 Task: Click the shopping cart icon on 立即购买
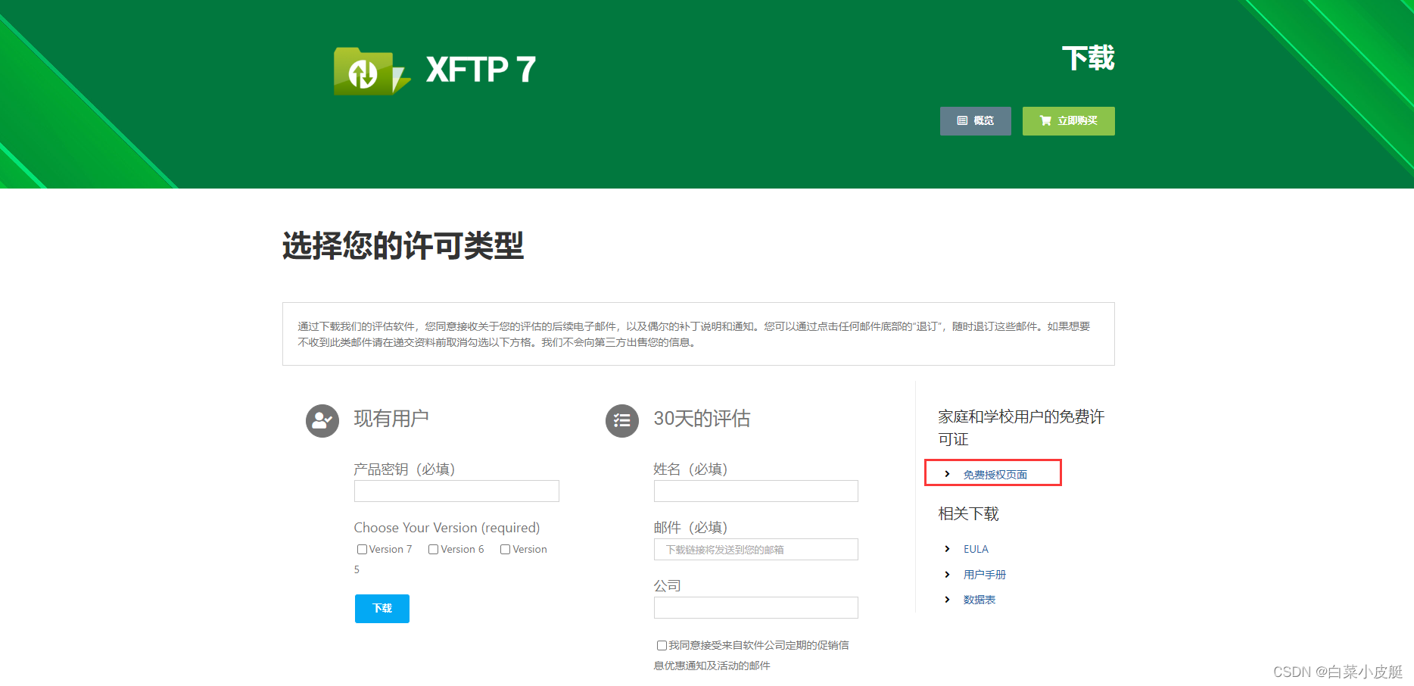click(x=1045, y=120)
